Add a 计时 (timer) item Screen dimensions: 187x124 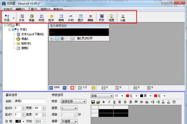[x=71, y=17]
